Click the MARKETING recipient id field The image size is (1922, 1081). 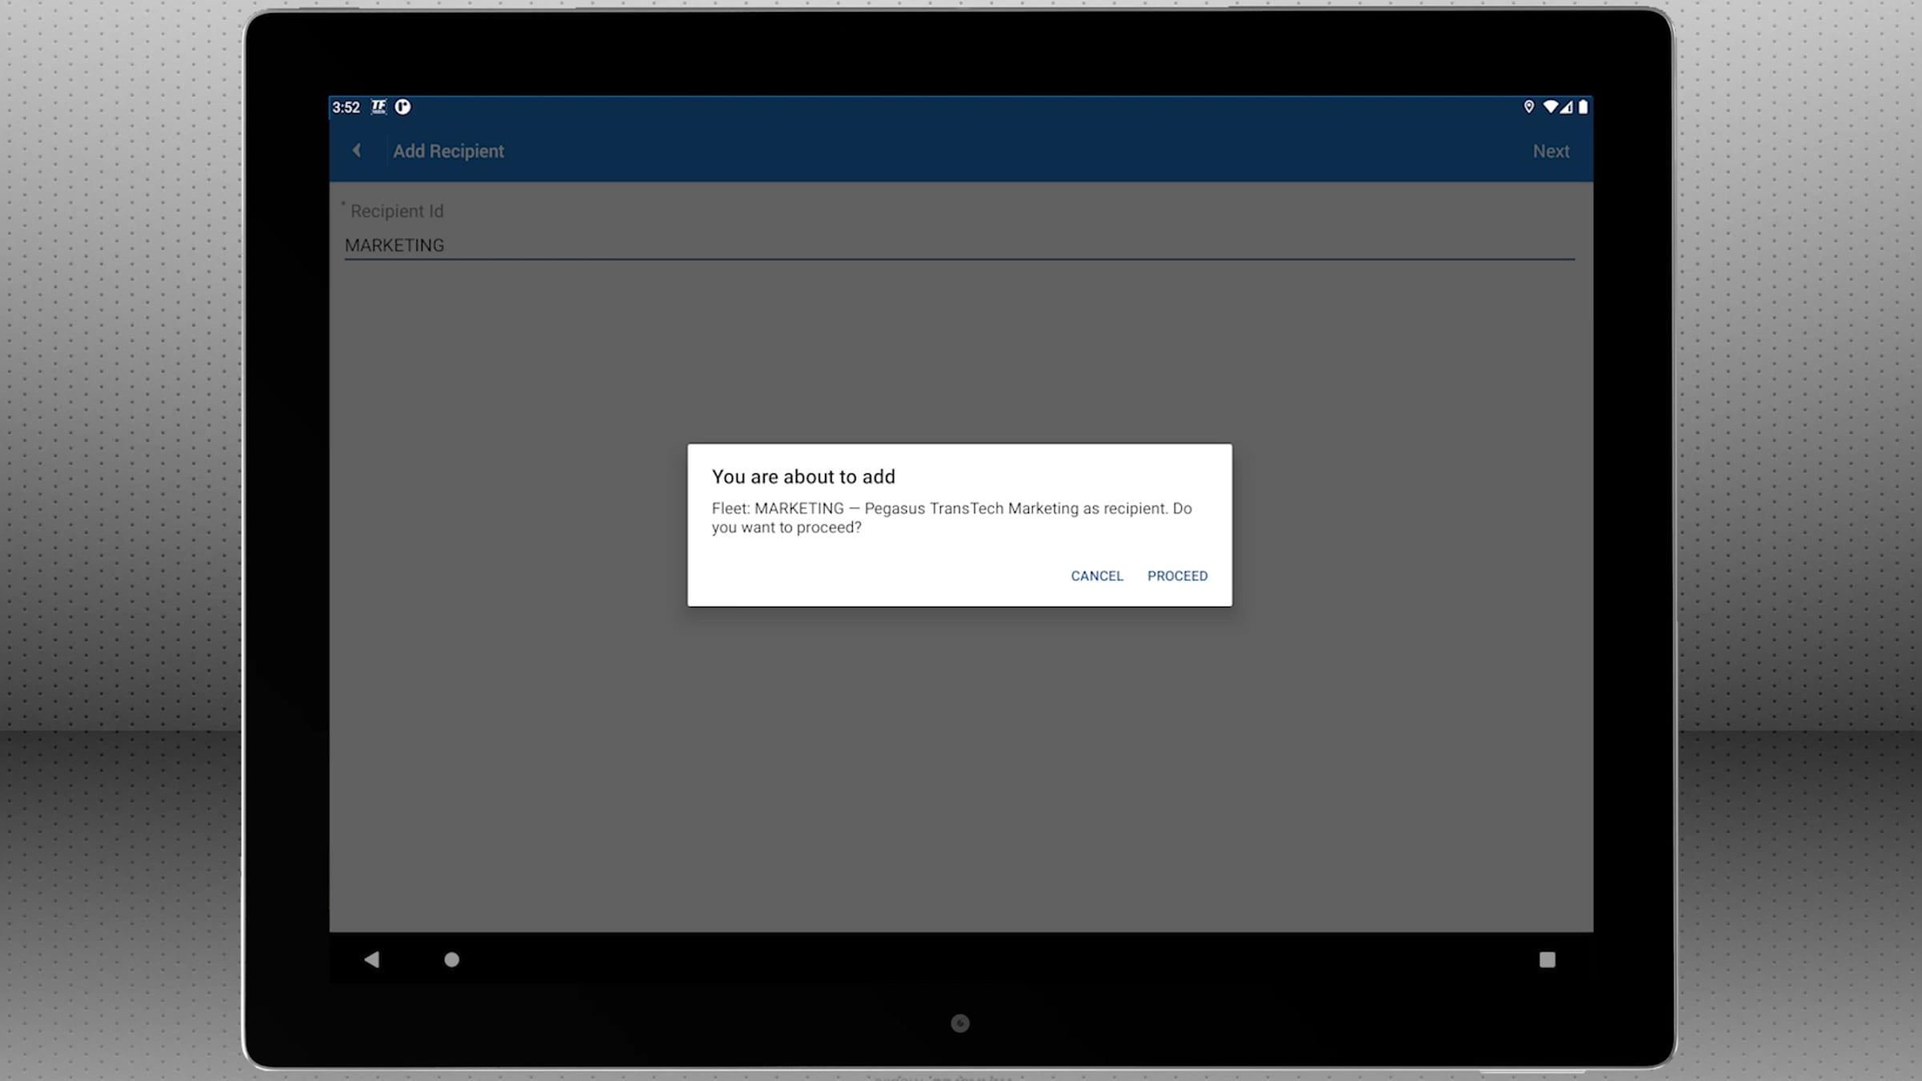point(959,245)
